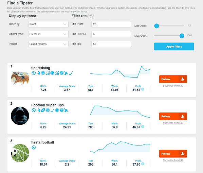Click tipsredstag's handball player icon

(x=66, y=73)
